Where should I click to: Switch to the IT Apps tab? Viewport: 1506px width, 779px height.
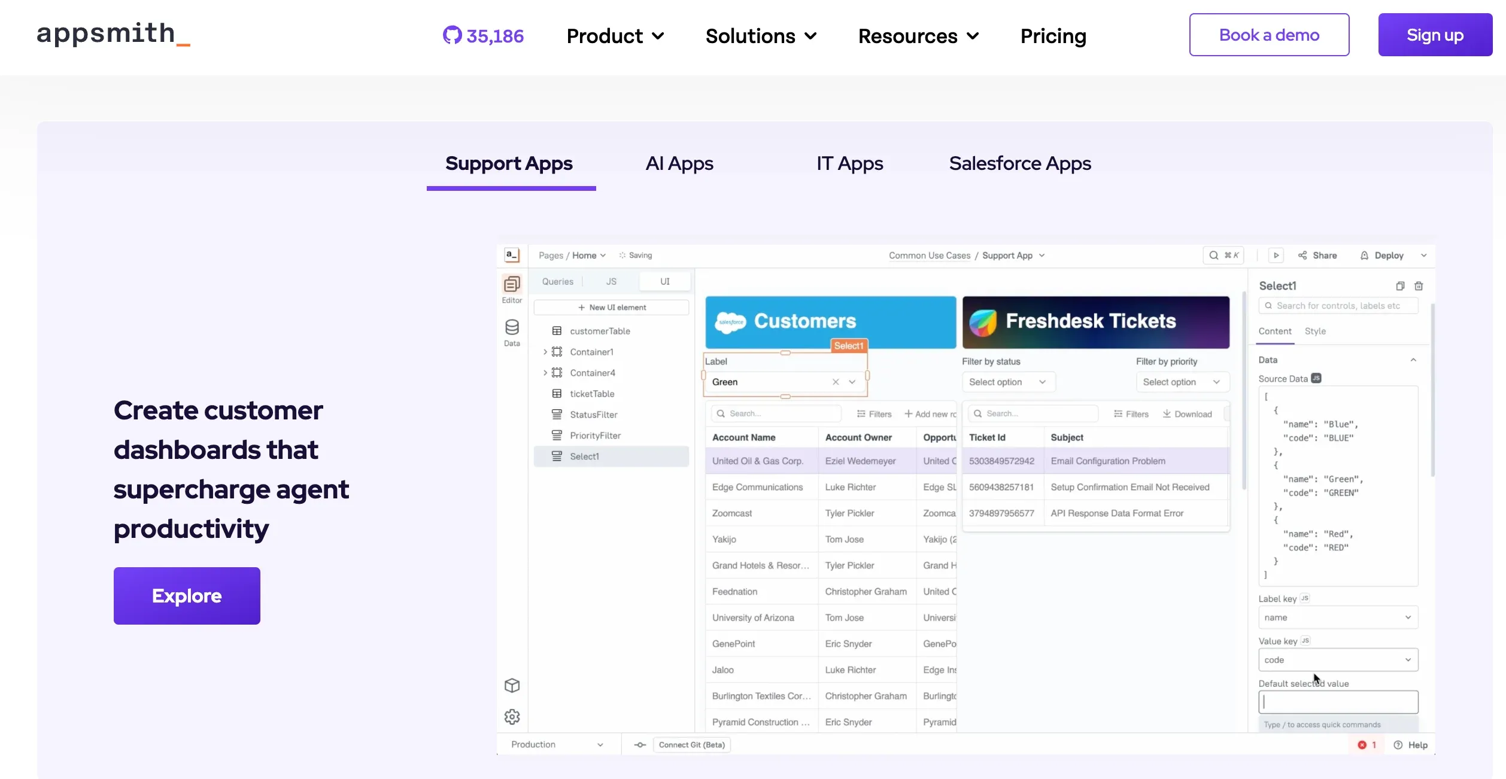[x=850, y=163]
